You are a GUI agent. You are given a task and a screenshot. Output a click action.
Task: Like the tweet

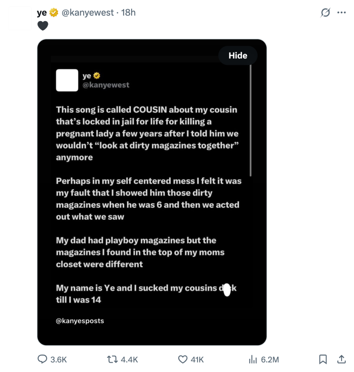click(182, 360)
